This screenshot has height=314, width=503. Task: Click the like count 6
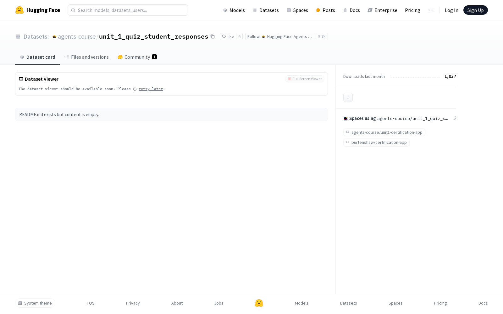[x=239, y=36]
